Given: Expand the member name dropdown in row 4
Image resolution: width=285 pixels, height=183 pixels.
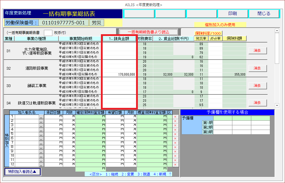Looking at the screenshot, I should [41, 130].
